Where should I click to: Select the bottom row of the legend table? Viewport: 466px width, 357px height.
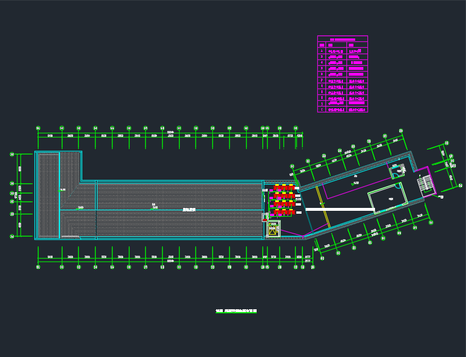point(342,109)
